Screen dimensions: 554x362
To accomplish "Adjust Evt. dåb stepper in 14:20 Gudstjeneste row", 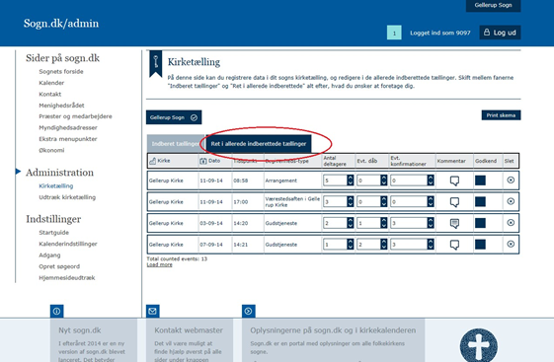I will tap(384, 223).
